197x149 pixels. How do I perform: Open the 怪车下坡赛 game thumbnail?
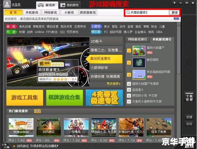(159, 127)
